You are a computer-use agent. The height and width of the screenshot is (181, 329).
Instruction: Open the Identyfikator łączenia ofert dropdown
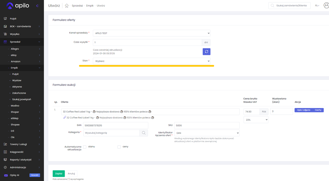click(x=206, y=133)
